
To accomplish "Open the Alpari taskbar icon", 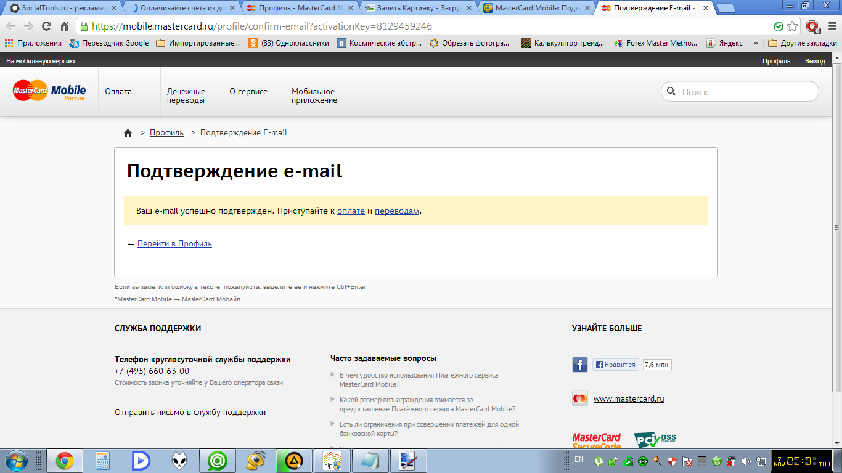I will [x=332, y=461].
